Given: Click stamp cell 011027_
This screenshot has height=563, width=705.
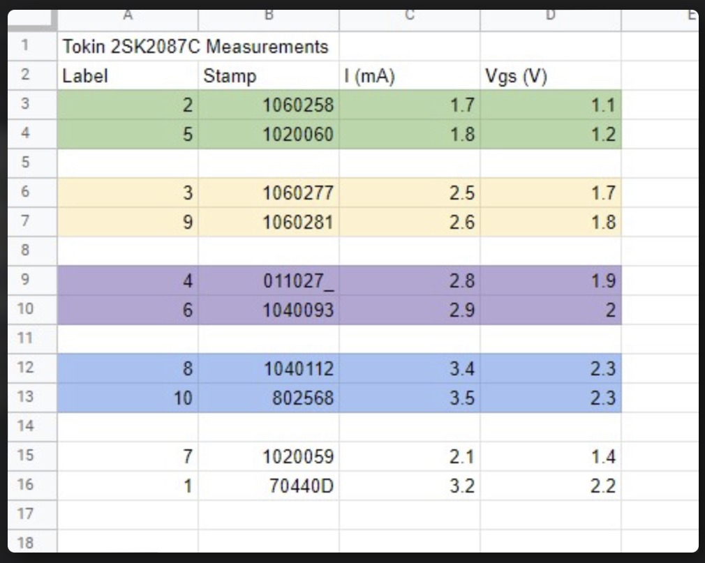Looking at the screenshot, I should pyautogui.click(x=269, y=280).
